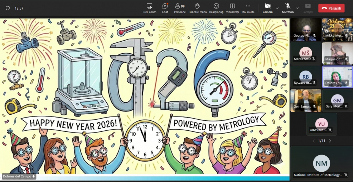Image resolution: width=353 pixels, height=182 pixels.
Task: Toggle the Cameră on or off
Action: 267,8
